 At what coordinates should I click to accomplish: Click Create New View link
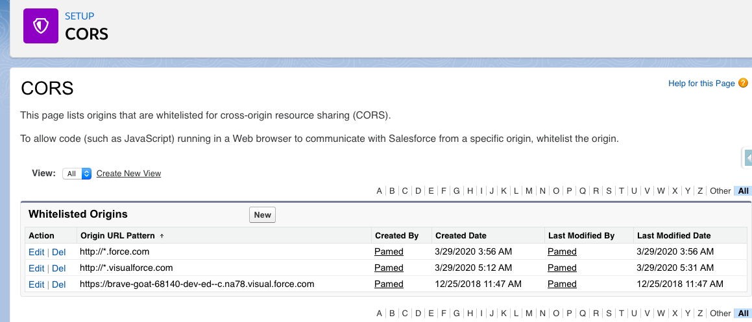[128, 174]
